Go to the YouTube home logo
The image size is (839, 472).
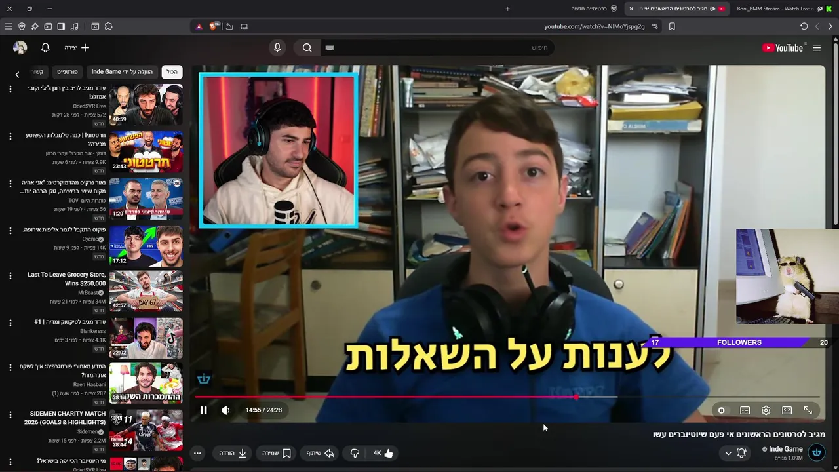pos(783,48)
